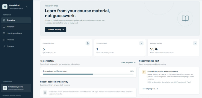Viewport: 202px width, 98px height.
Task: Go to Learning assistant
Action: [16, 33]
